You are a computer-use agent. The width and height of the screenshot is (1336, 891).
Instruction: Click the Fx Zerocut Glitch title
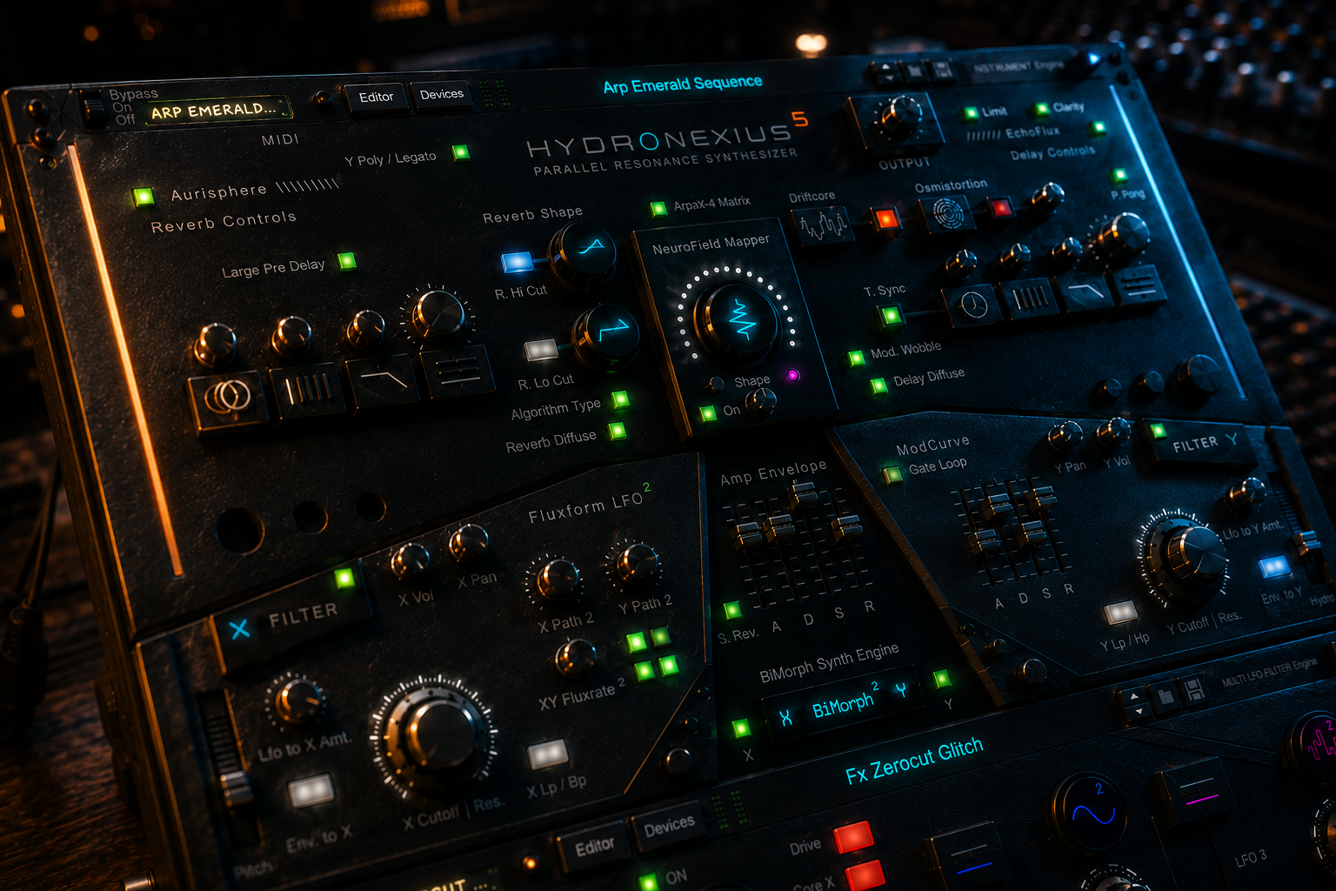[x=914, y=760]
